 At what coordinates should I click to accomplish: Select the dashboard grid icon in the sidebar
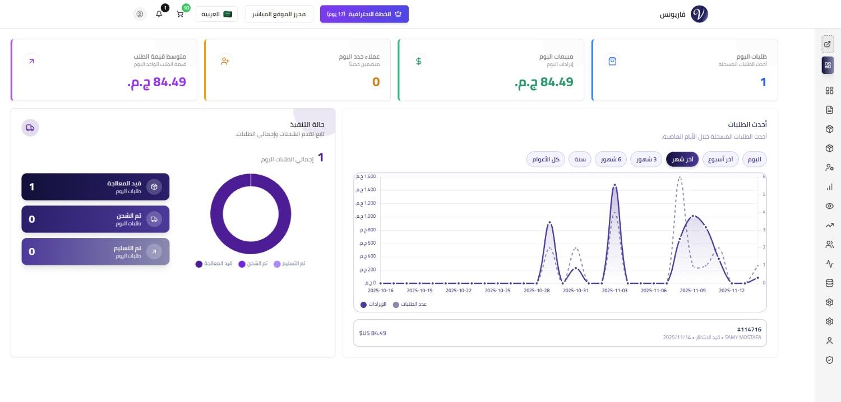(x=828, y=64)
